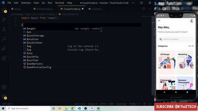Open the Manage gear menu
This screenshot has height=111, width=198.
[x=4, y=97]
